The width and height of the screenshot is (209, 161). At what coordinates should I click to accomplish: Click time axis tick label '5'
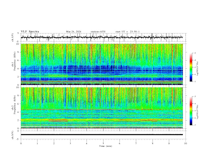[103, 143]
